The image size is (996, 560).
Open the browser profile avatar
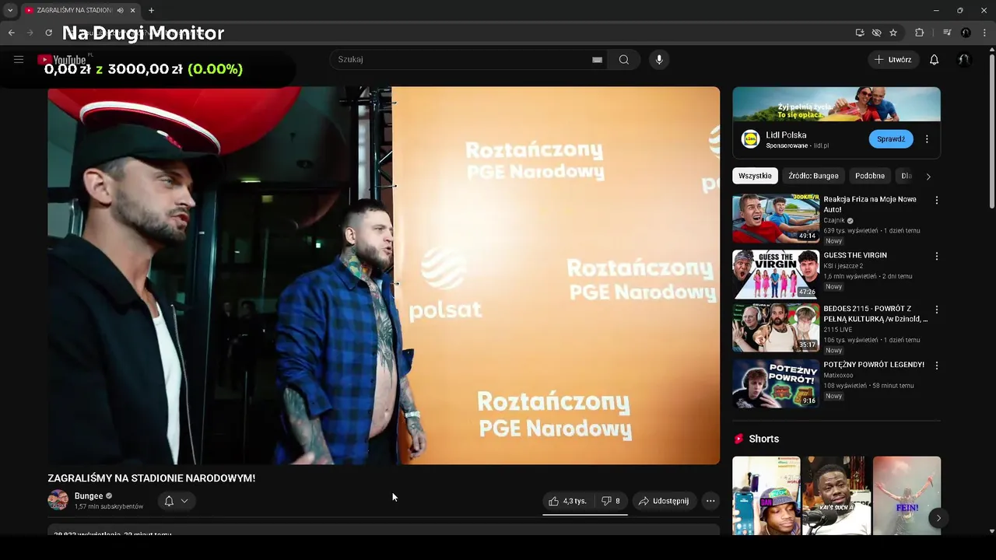(x=966, y=33)
